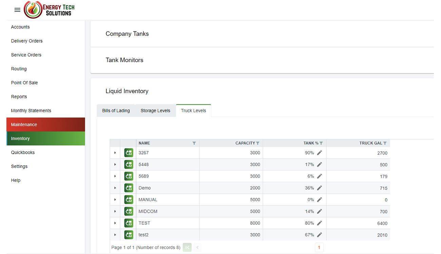Screen dimensions: 441x254
Task: Select page 1 in the pager
Action: [319, 248]
